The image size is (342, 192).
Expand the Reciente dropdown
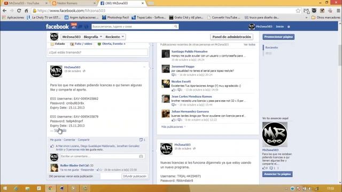(115, 37)
